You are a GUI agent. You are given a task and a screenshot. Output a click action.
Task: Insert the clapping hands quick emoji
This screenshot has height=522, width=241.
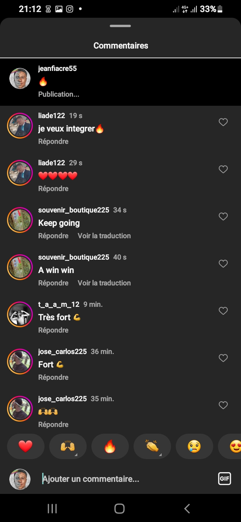[152, 446]
